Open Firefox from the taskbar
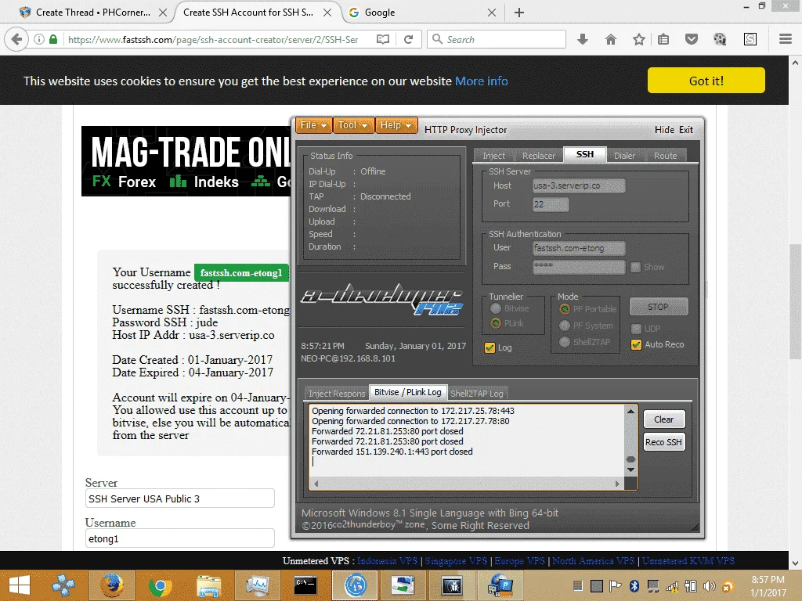This screenshot has height=601, width=802. [x=112, y=585]
